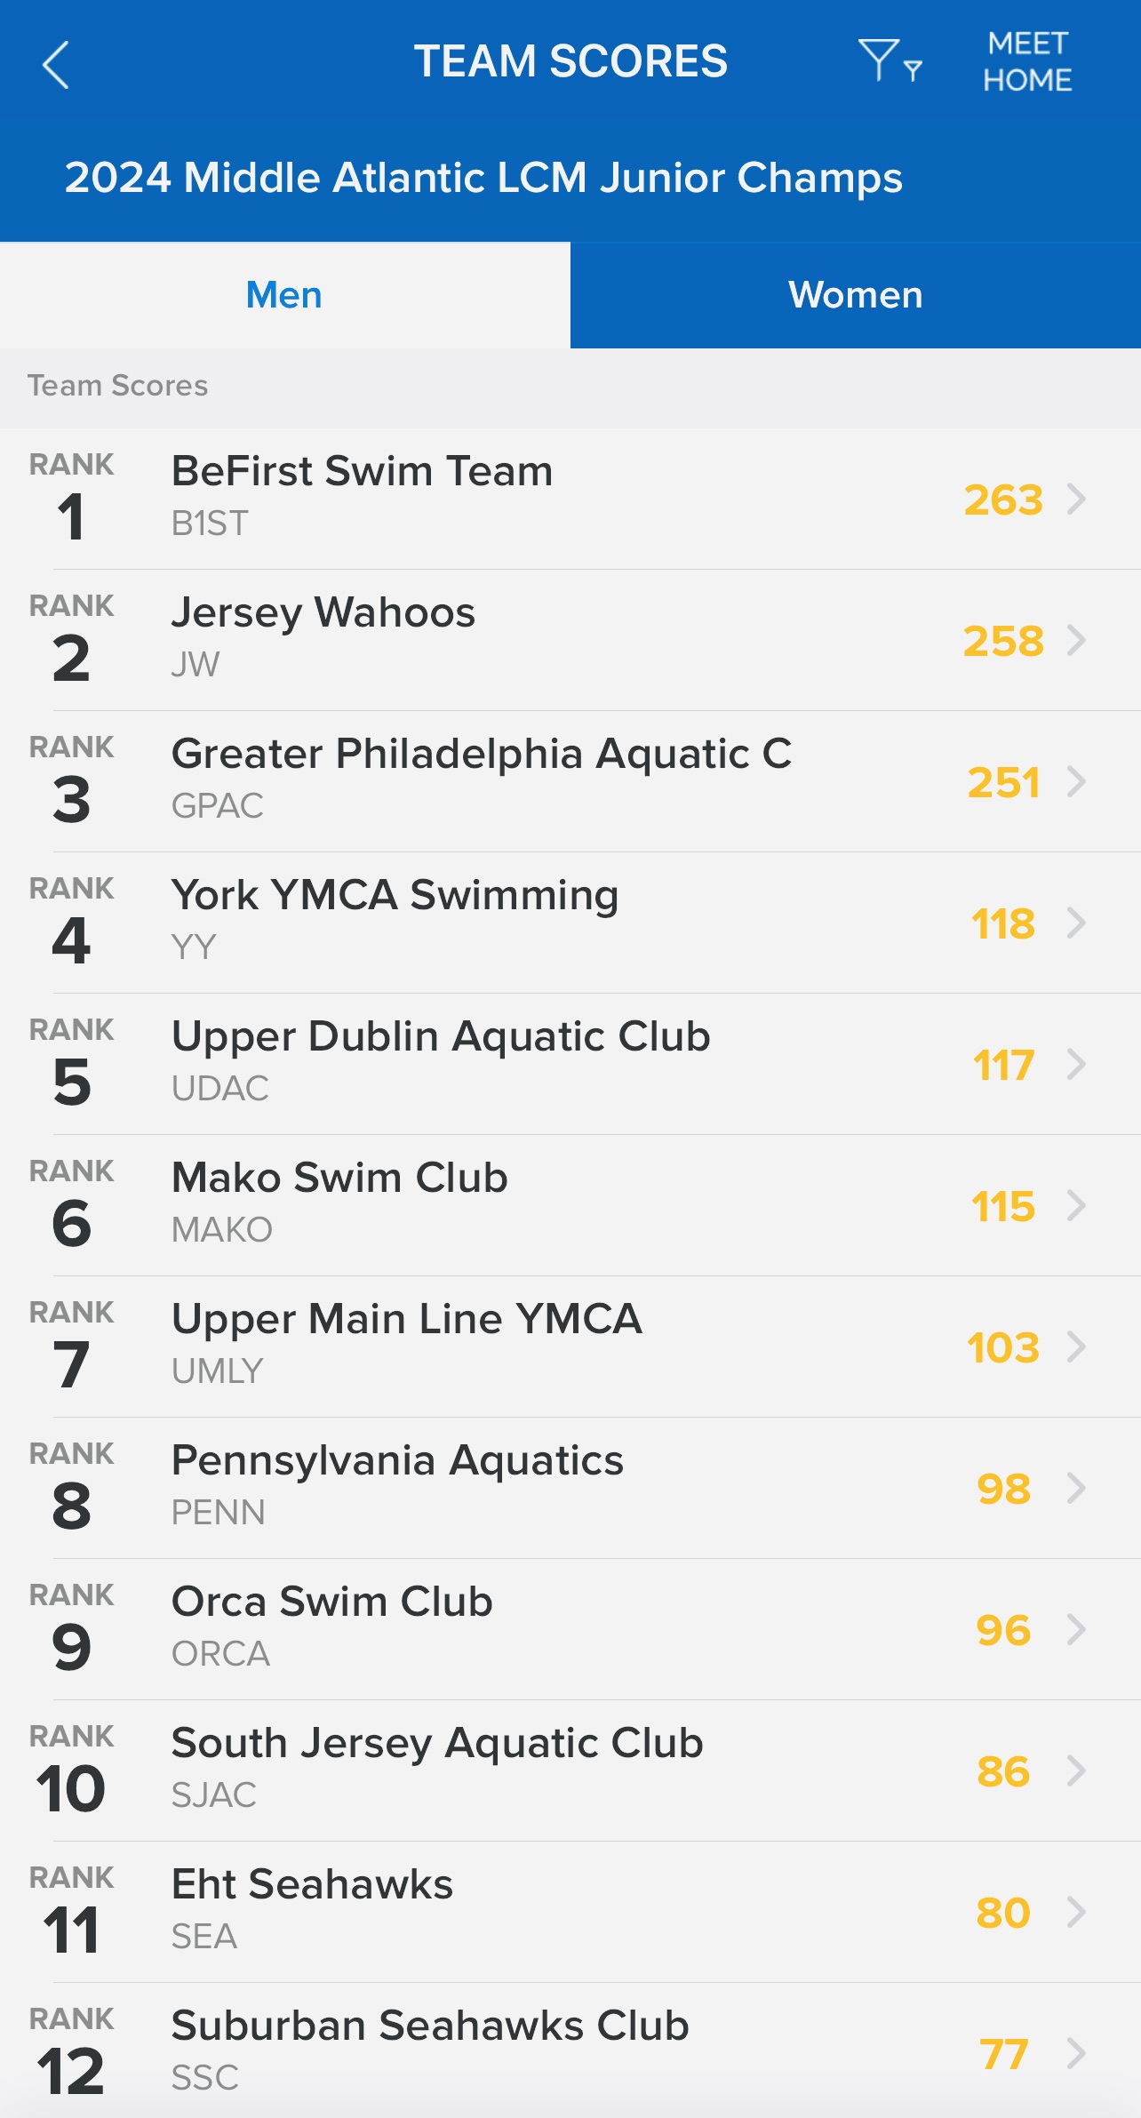Screen dimensions: 1141x2118
Task: Open chevron next to Eht Seahawks
Action: pos(1077,1912)
